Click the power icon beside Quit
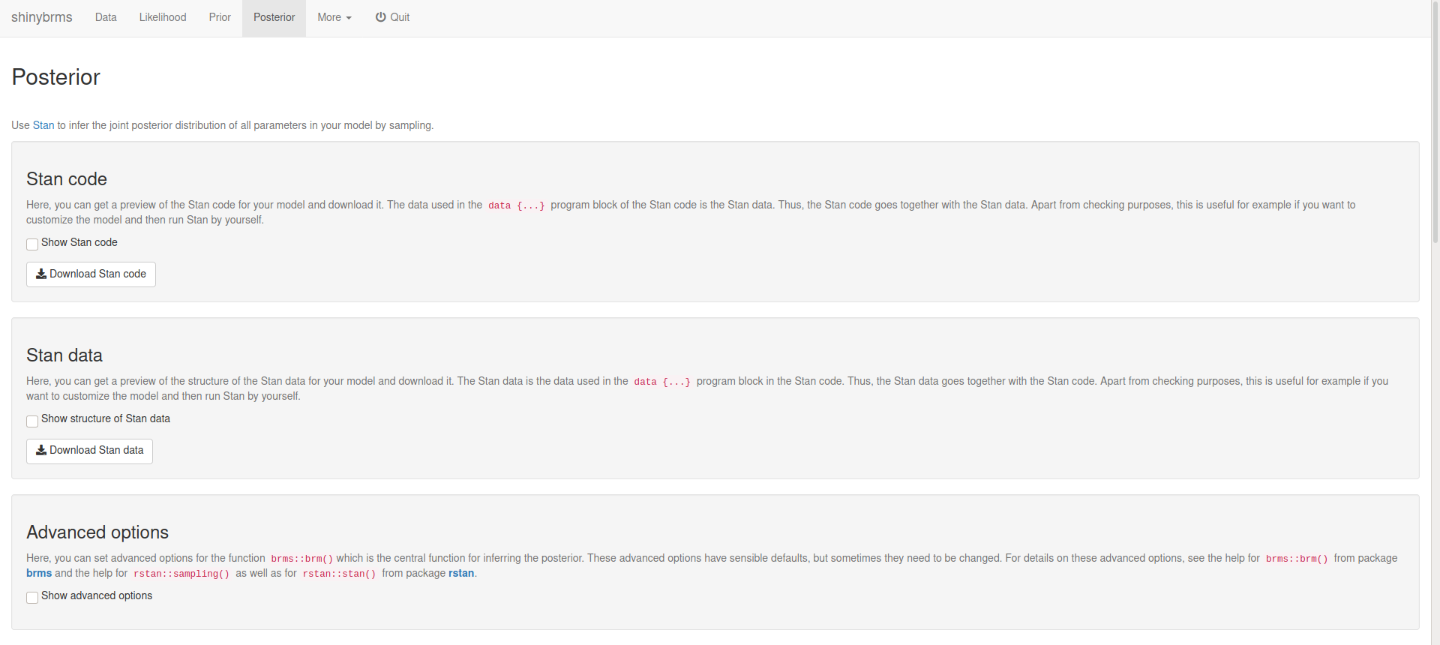The image size is (1440, 645). click(x=381, y=17)
